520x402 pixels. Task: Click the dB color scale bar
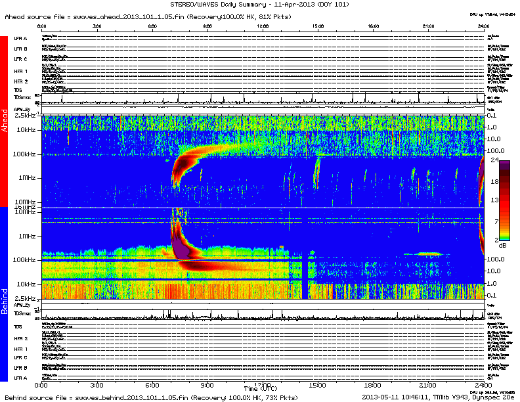504,200
